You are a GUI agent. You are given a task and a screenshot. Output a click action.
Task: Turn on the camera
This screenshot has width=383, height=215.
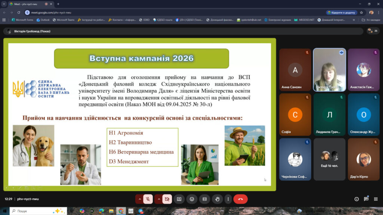(167, 199)
